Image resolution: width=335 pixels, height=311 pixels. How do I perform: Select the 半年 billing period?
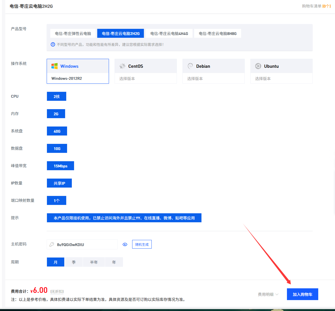94,262
